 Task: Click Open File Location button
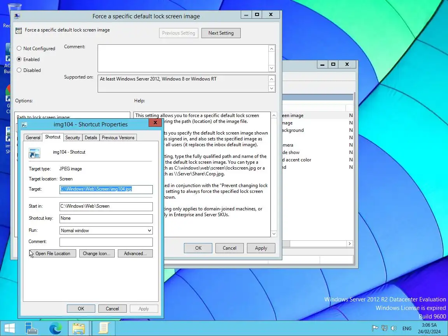pos(52,254)
